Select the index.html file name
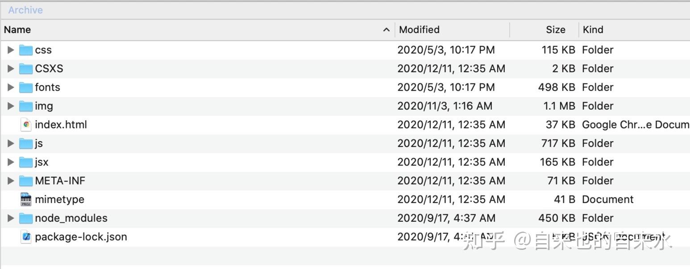This screenshot has height=269, width=690. tap(61, 125)
